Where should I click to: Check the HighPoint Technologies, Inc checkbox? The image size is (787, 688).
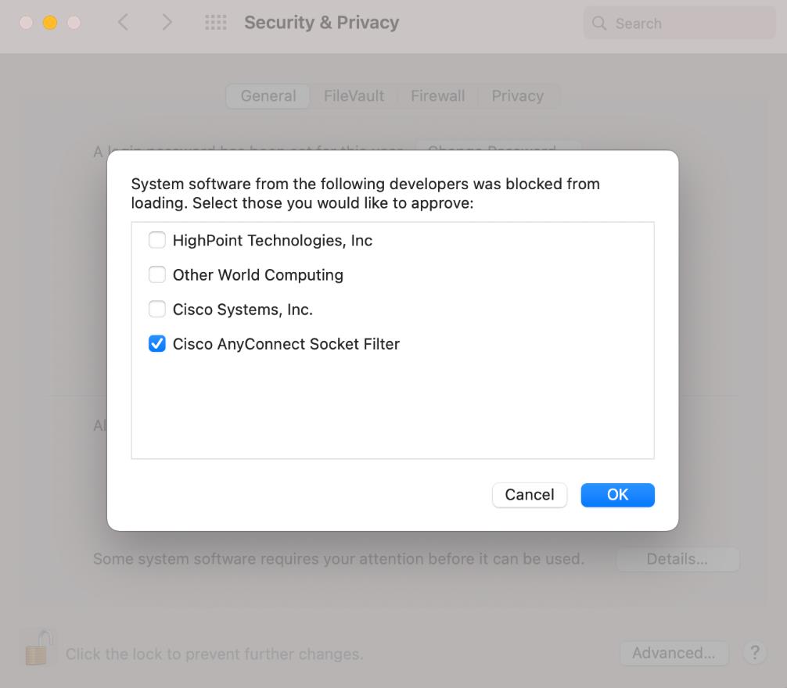coord(157,240)
